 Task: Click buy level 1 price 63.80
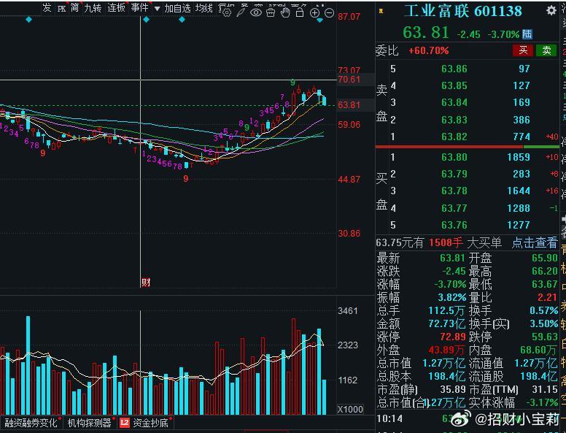[454, 157]
